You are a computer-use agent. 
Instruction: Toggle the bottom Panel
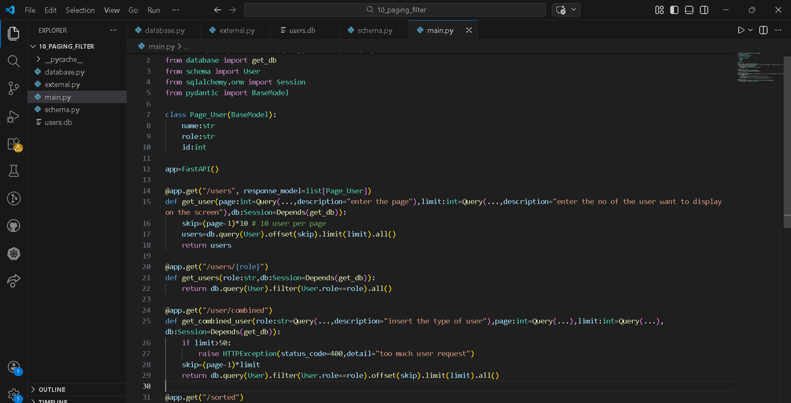tap(689, 10)
